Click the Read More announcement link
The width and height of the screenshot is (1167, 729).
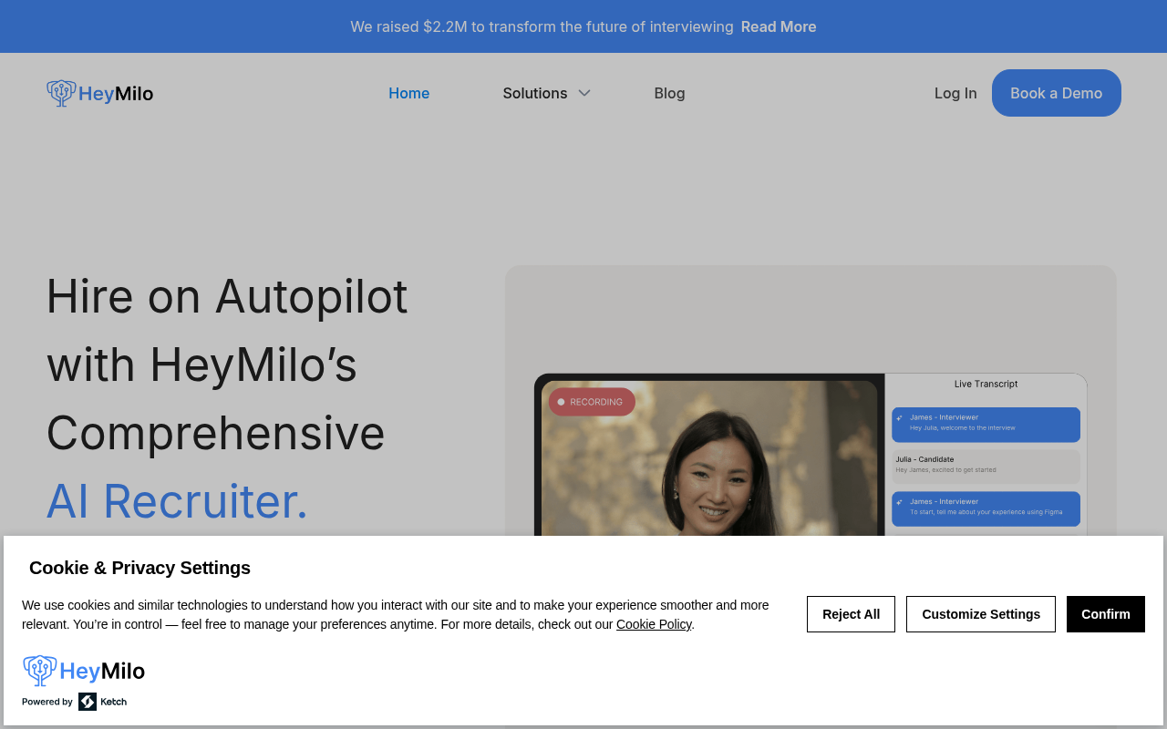[778, 26]
